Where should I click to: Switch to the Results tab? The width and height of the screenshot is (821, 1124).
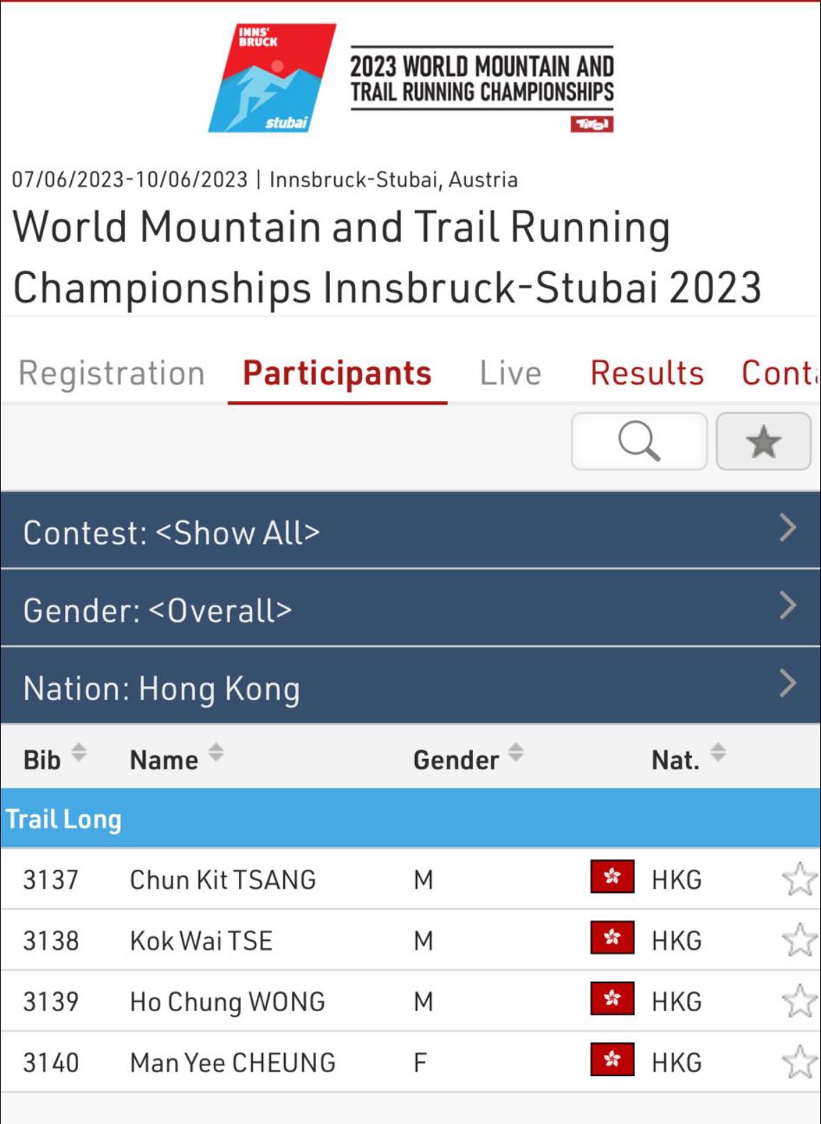click(647, 373)
